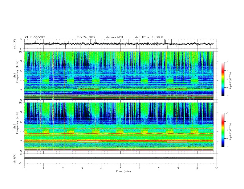Click time axis tick label "6"
Viewport: 244px width, 189px height.
140,168
